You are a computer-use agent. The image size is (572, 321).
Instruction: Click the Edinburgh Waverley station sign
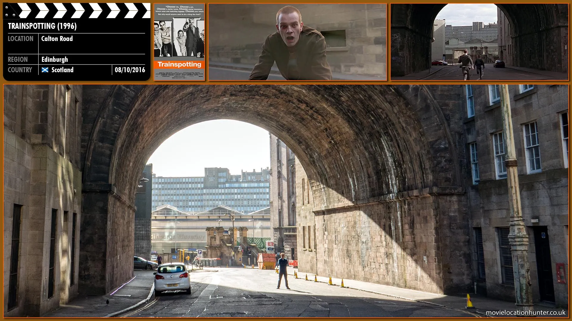click(179, 237)
